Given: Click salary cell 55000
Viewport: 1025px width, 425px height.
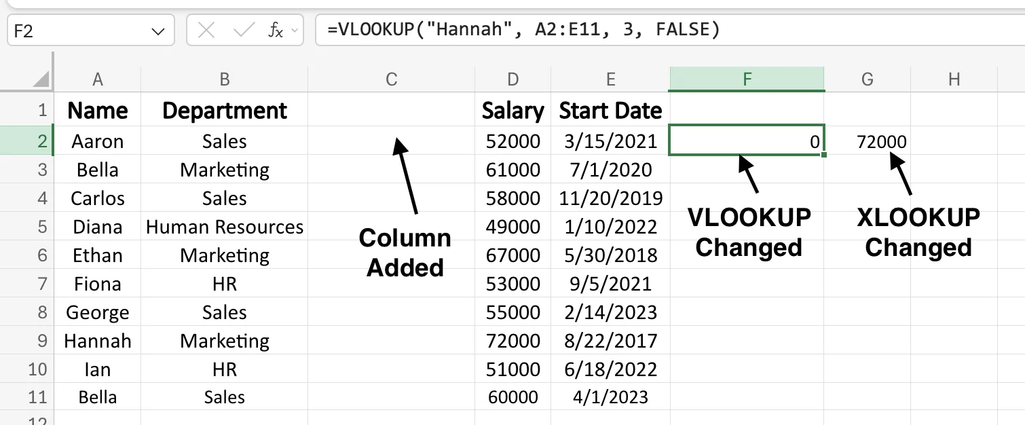Looking at the screenshot, I should [513, 312].
